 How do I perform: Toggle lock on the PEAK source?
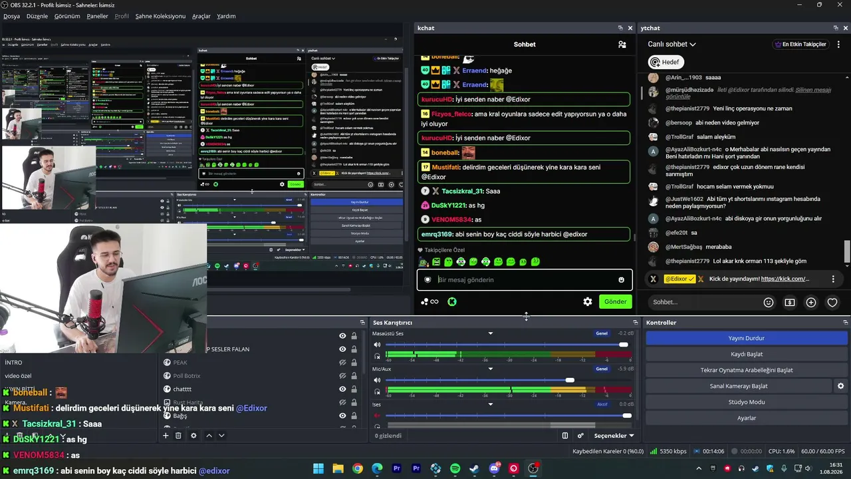(x=354, y=363)
